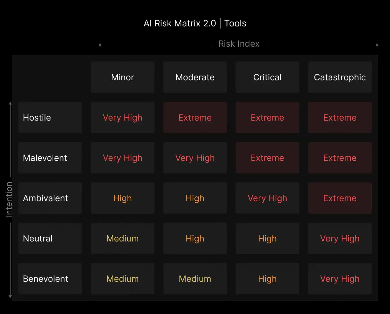The image size is (390, 314).
Task: Click the Hostile / Catastrophic 'Extreme' cell
Action: point(340,118)
